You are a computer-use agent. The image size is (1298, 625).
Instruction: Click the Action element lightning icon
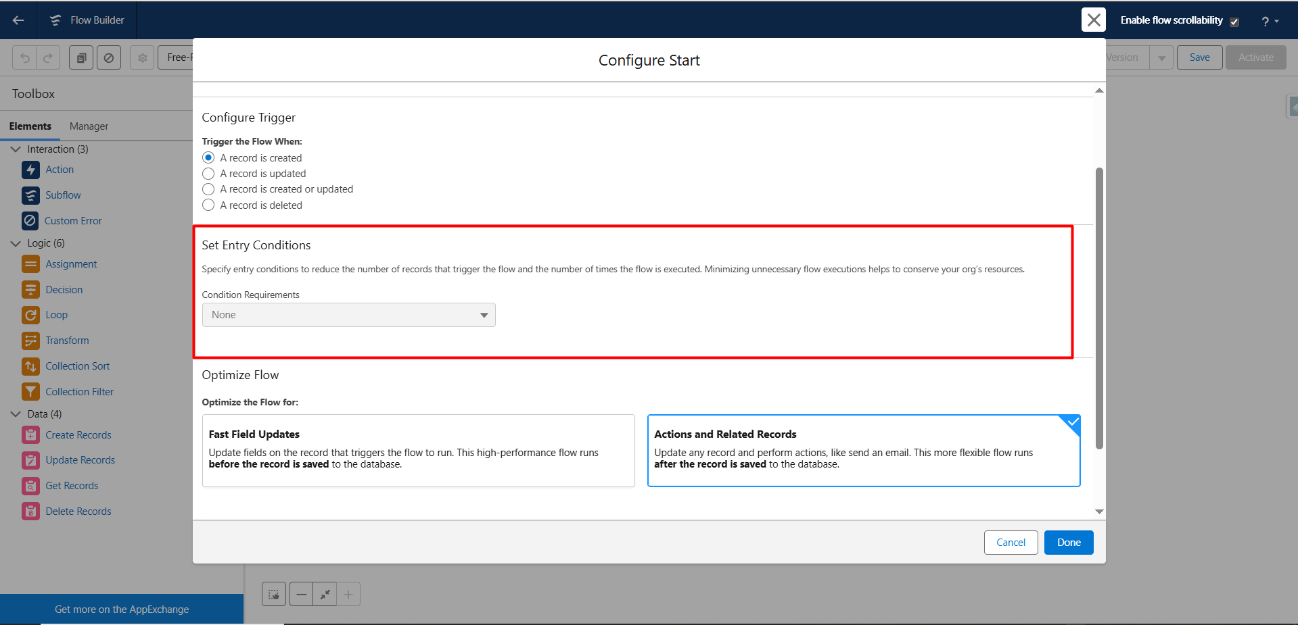point(30,170)
